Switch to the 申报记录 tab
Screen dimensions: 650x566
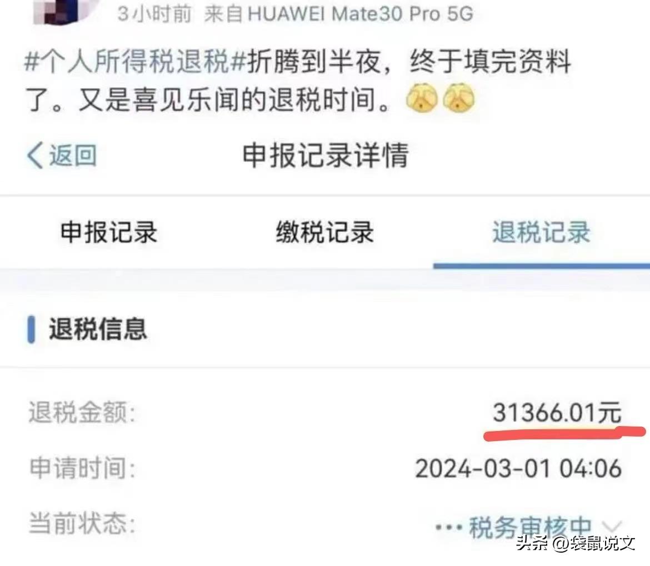click(109, 232)
